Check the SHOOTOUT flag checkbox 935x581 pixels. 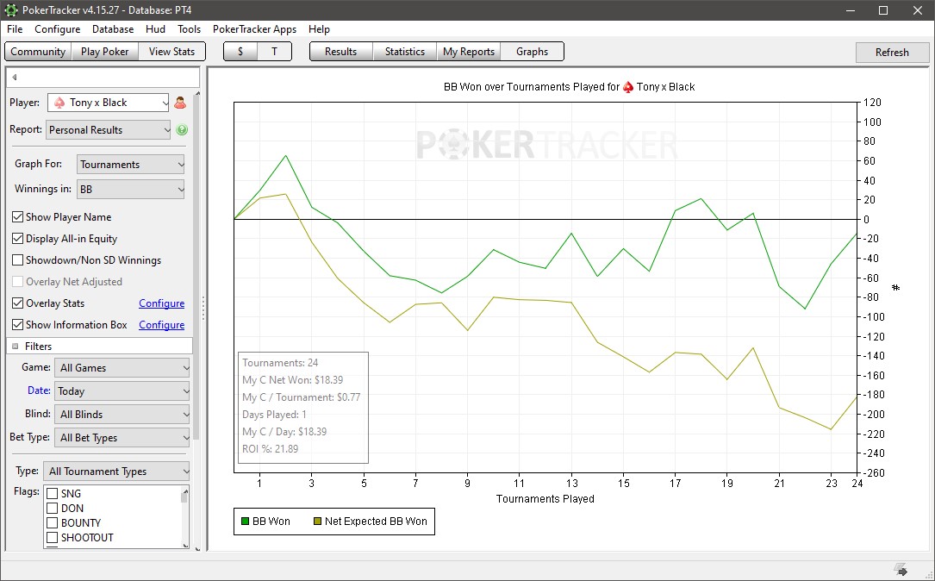coord(52,537)
